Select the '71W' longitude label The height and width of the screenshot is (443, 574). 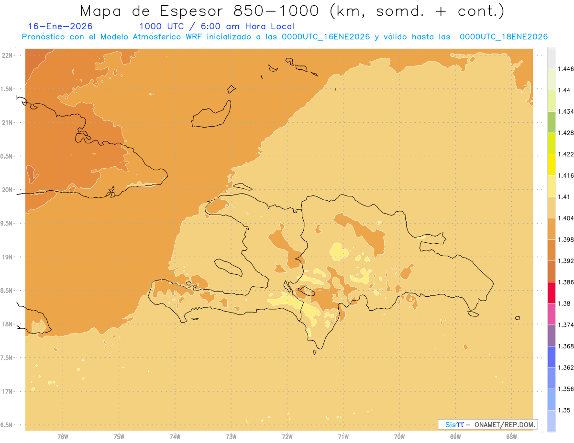coord(343,437)
